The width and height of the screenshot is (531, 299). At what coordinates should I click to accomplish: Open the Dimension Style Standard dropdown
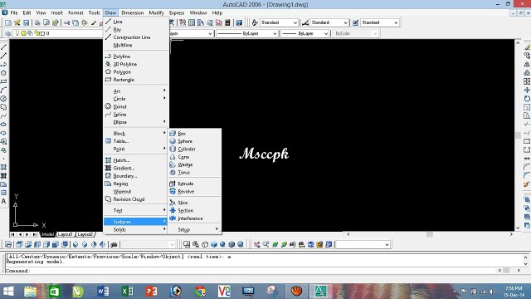(x=345, y=22)
